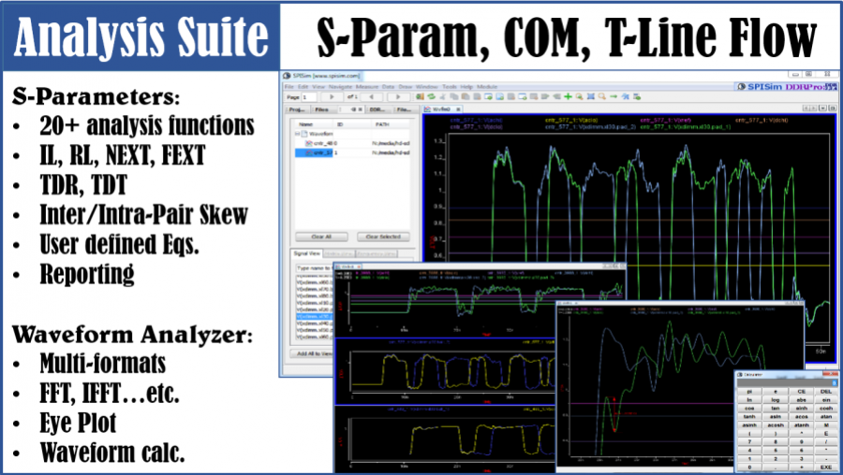Open the Measure menu
Image resolution: width=843 pixels, height=475 pixels.
365,86
